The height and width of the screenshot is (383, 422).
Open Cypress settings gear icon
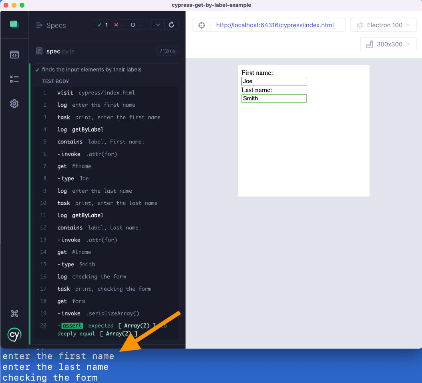coord(14,104)
